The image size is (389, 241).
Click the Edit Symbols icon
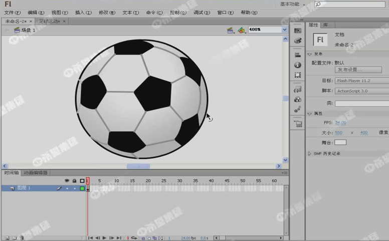tap(242, 30)
